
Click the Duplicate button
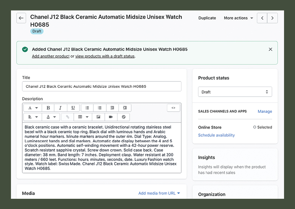(207, 18)
